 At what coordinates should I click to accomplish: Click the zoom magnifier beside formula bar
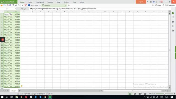(x=22, y=9)
